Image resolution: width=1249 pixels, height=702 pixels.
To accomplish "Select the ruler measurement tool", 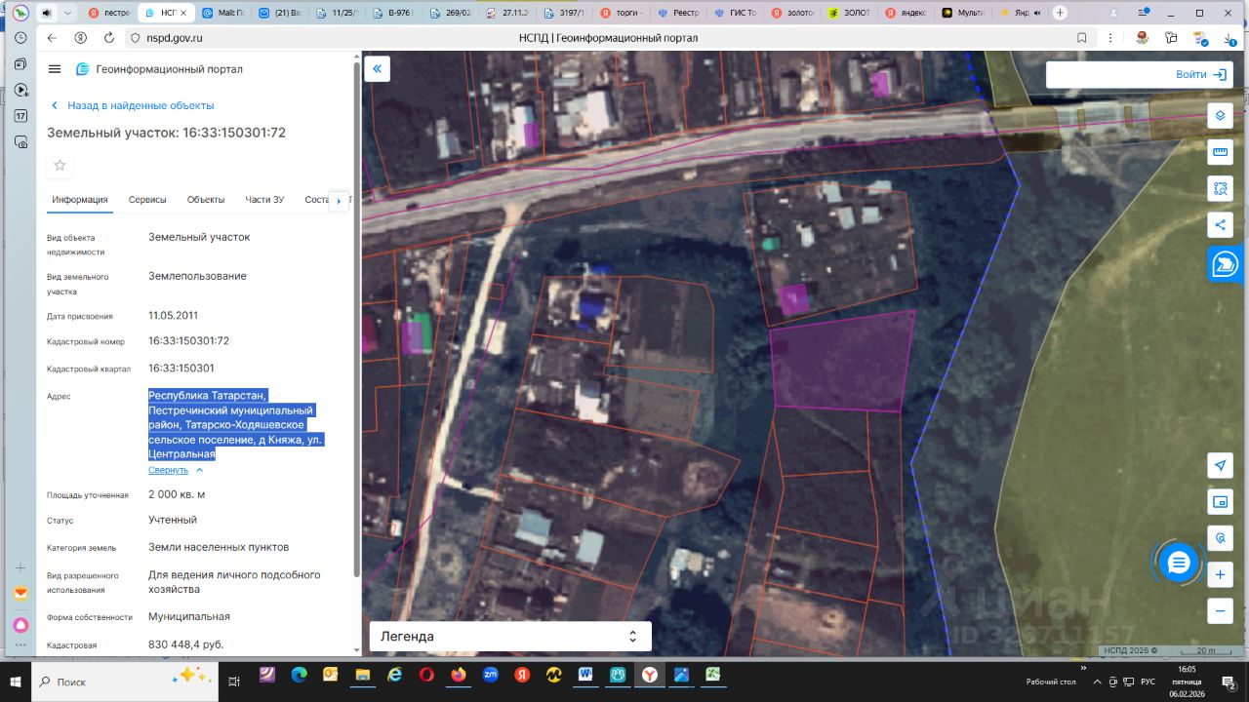I will [1219, 152].
